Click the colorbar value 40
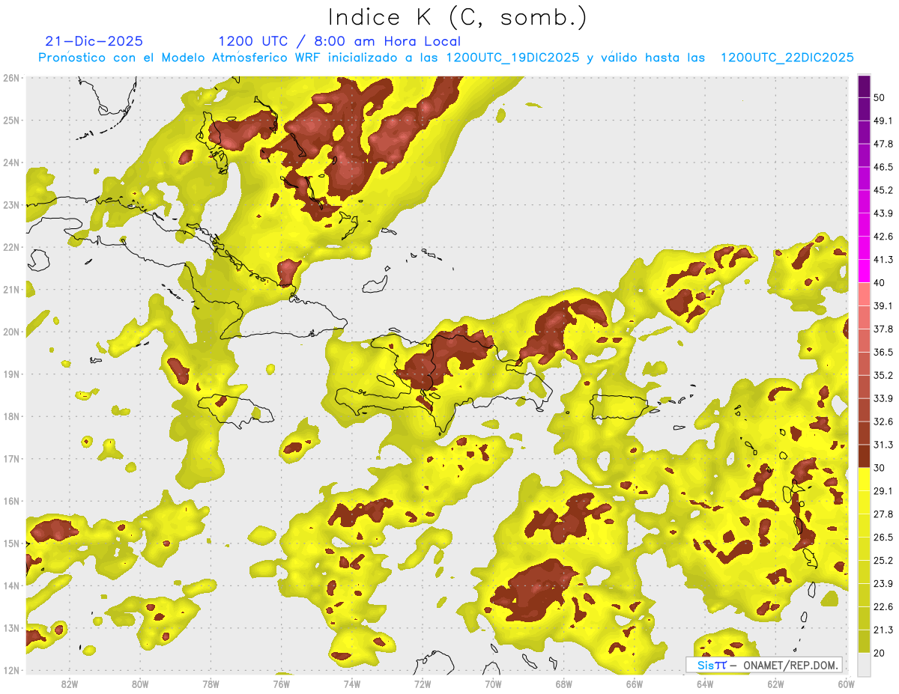Screen dimensions: 899x694 tap(879, 283)
